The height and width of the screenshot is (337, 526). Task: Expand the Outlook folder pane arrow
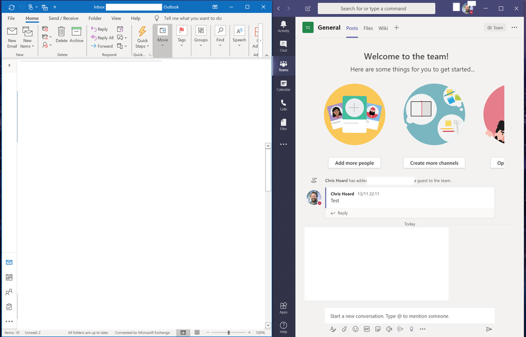(9, 65)
